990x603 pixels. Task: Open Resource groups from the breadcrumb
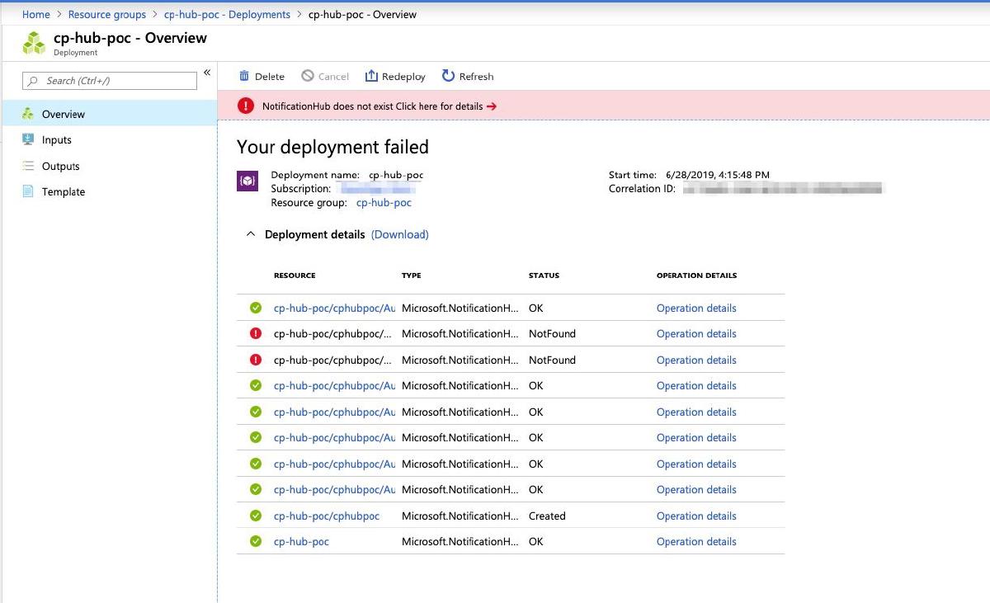coord(106,14)
